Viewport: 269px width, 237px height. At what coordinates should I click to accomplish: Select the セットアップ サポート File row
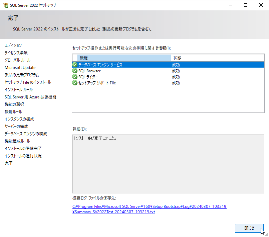point(168,83)
